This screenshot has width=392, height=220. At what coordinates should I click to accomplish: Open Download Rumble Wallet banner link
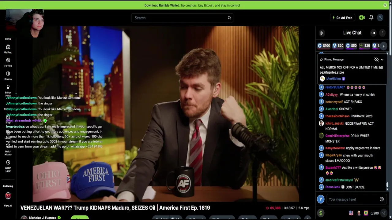point(192,5)
